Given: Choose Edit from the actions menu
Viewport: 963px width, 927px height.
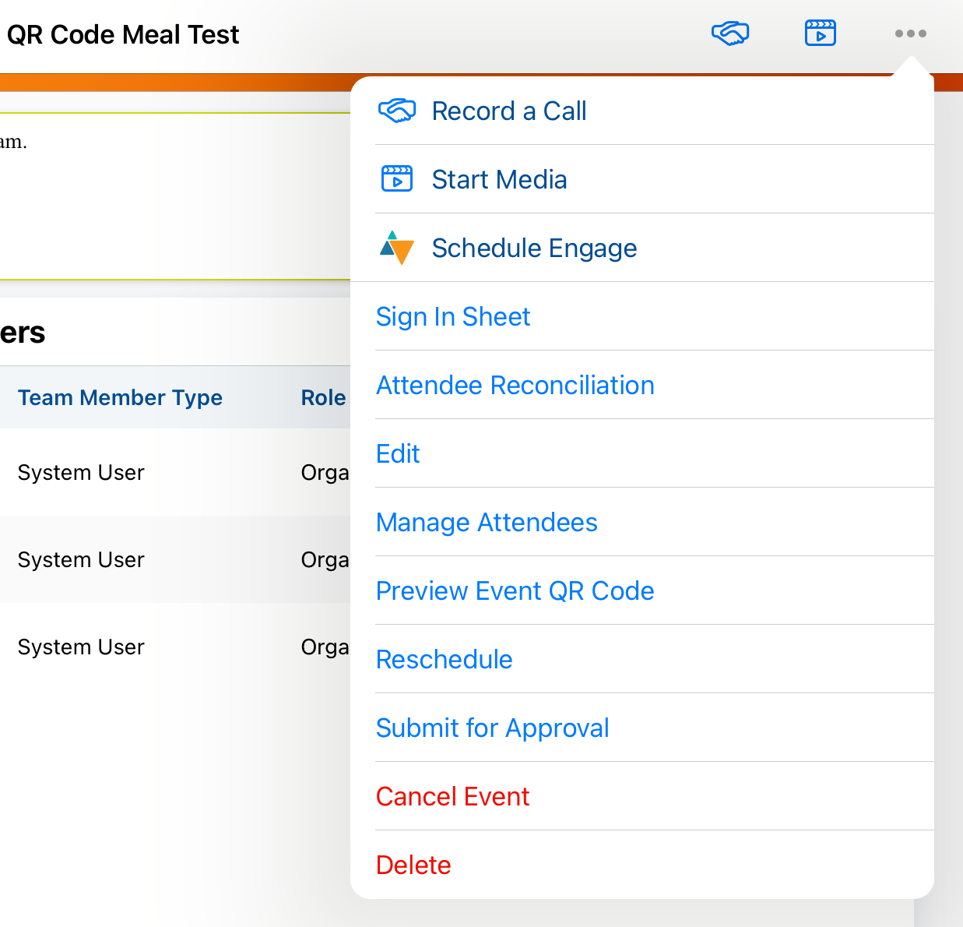Looking at the screenshot, I should click(x=398, y=454).
